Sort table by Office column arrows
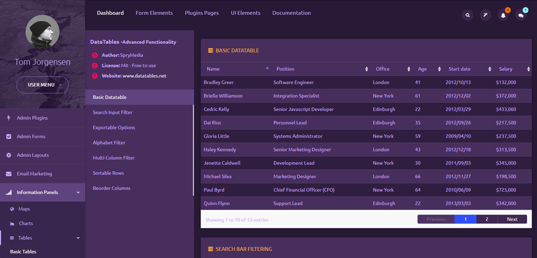This screenshot has height=258, width=537. [409, 69]
